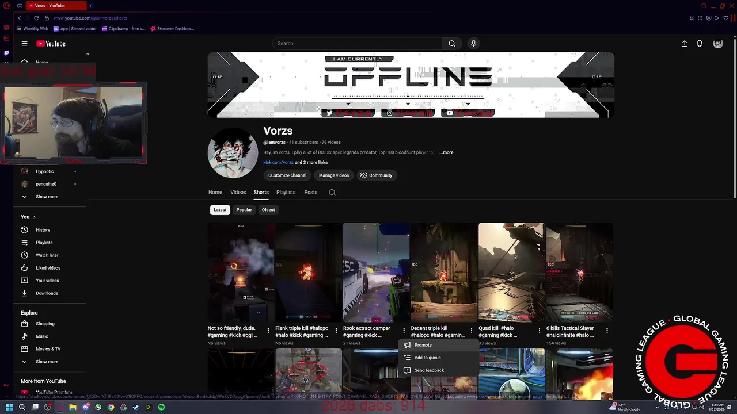Screen dimensions: 737x414
Task: Expand Show more under subscriptions
Action: tap(47, 197)
